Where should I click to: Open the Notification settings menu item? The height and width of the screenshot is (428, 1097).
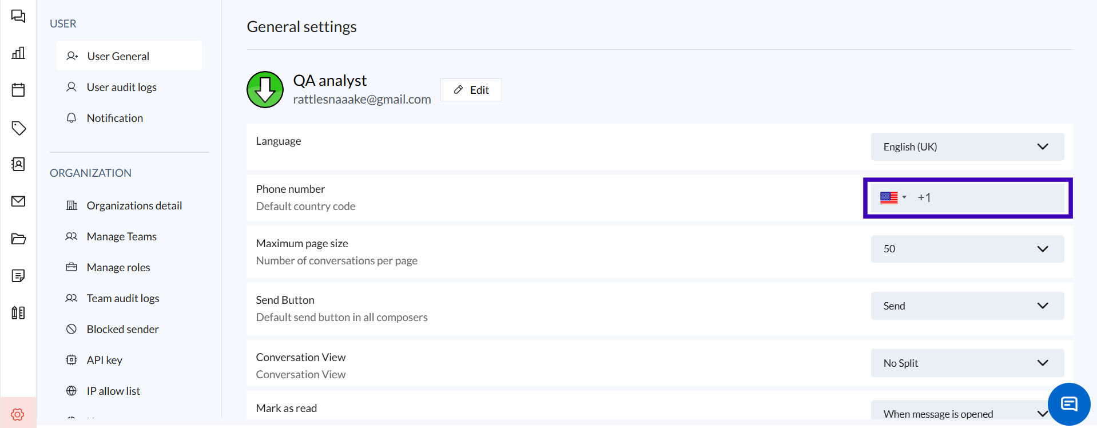(x=114, y=118)
